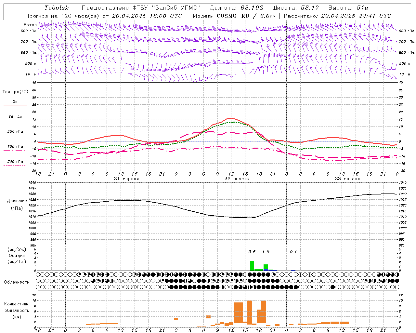
Task: Click the 'Широта: 58.17' header field
Action: click(x=296, y=8)
